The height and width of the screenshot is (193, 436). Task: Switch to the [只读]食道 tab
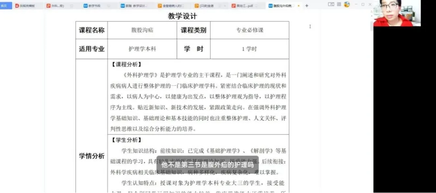[x=206, y=6]
